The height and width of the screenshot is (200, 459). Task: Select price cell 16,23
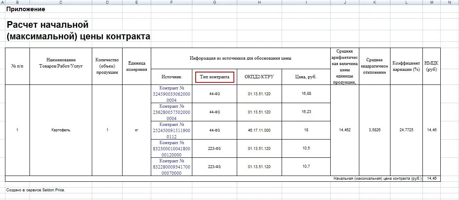(306, 112)
